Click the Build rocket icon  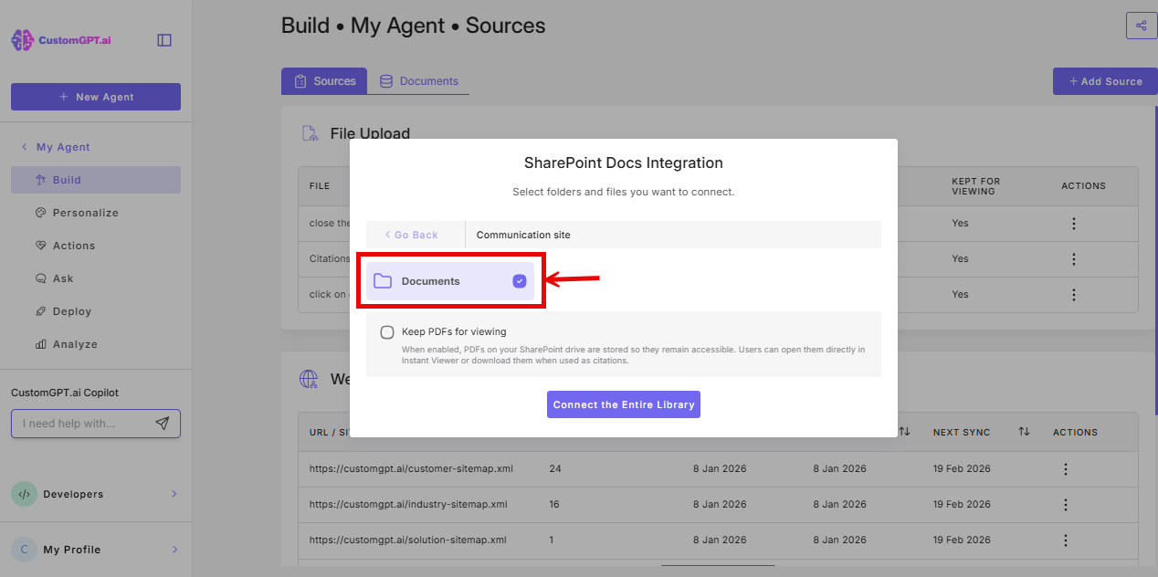(x=40, y=180)
